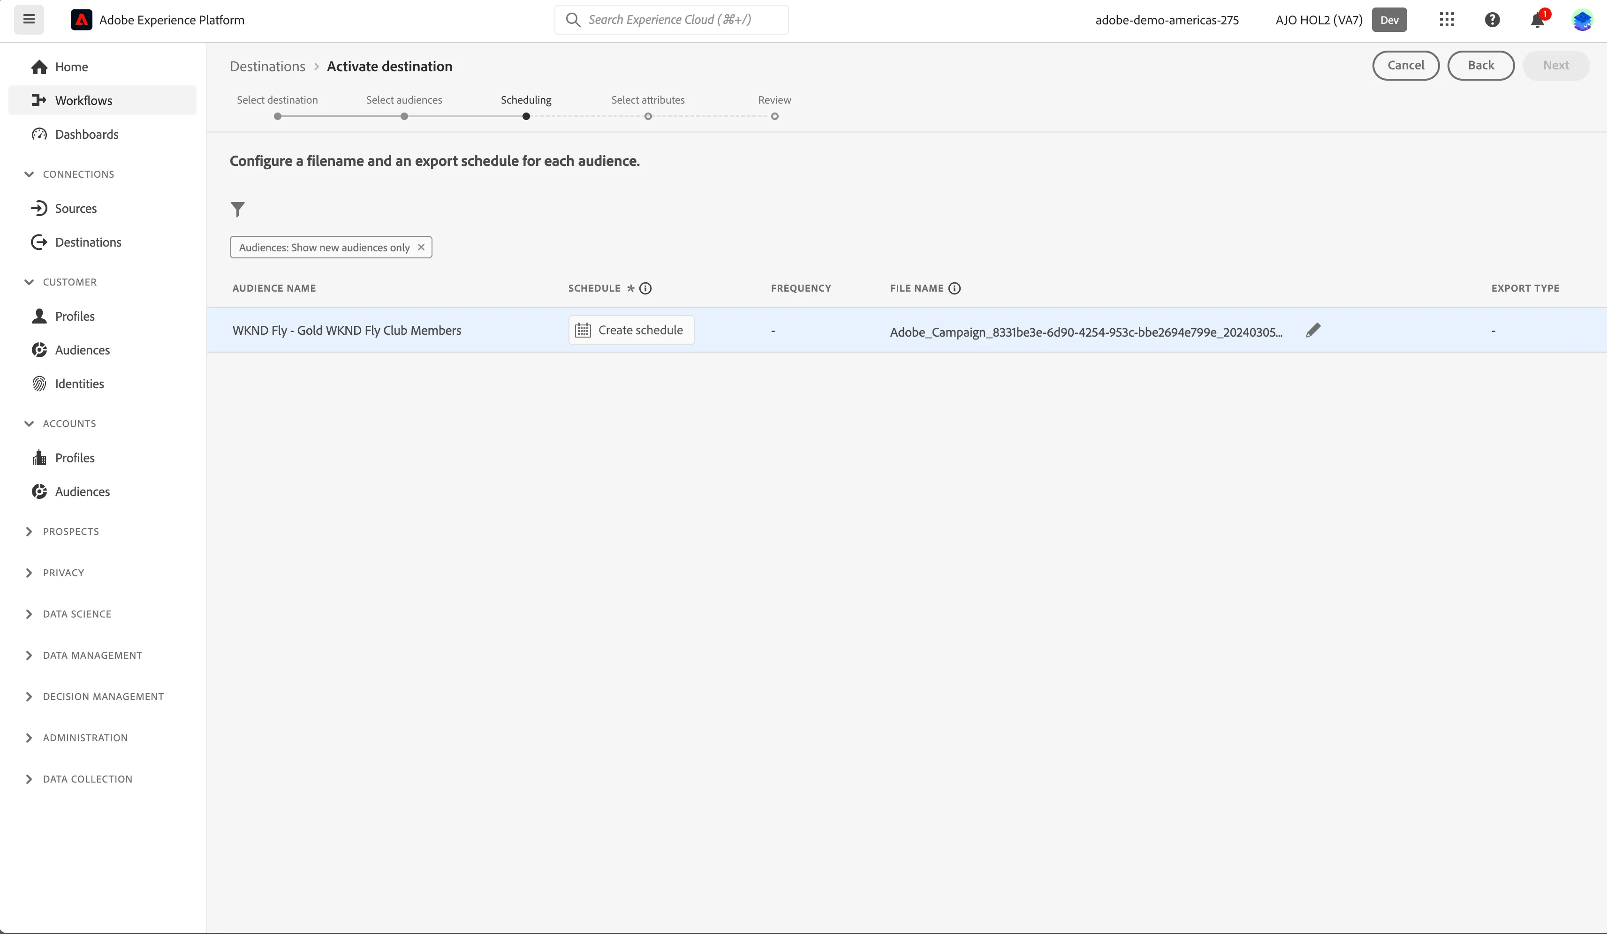
Task: Focus the Search Experience Cloud field
Action: [672, 20]
